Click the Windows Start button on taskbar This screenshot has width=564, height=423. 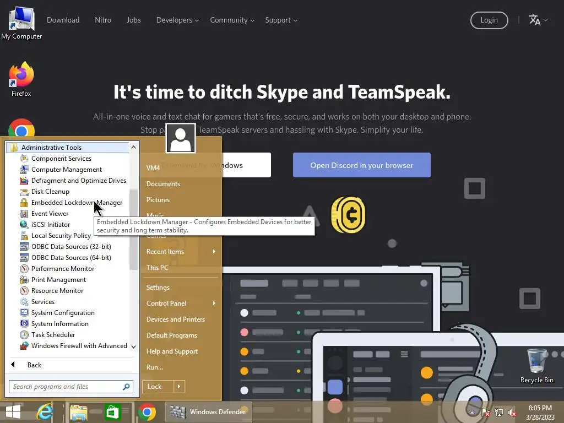point(13,412)
